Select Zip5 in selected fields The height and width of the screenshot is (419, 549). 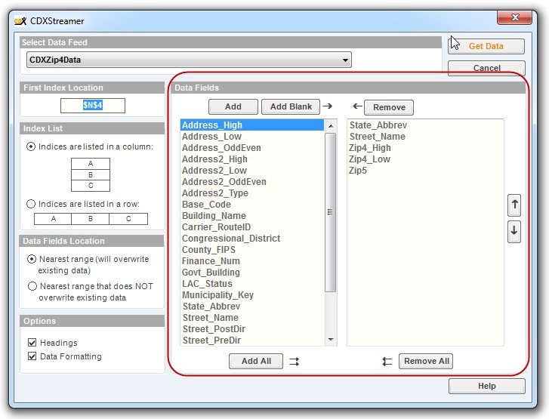point(425,171)
